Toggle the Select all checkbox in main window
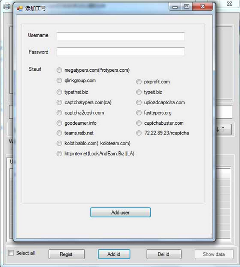 pos(11,253)
